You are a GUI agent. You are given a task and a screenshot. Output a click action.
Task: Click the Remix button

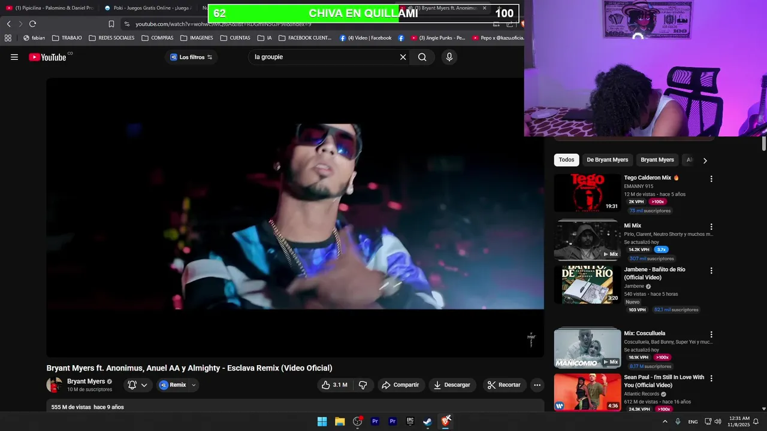pyautogui.click(x=173, y=385)
